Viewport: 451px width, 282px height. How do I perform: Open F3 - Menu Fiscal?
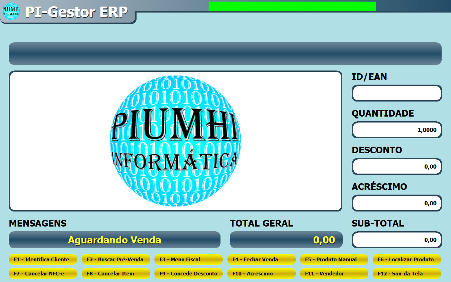pos(189,259)
